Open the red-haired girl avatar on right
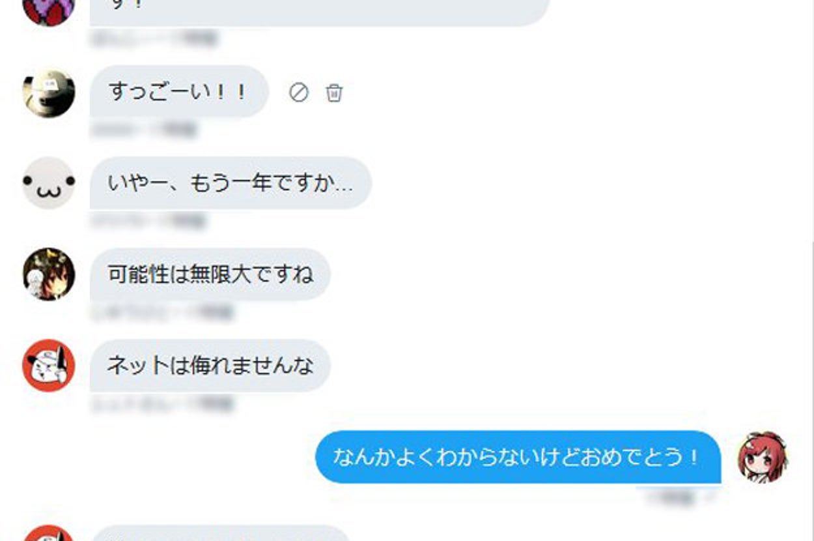The image size is (814, 541). click(x=763, y=457)
